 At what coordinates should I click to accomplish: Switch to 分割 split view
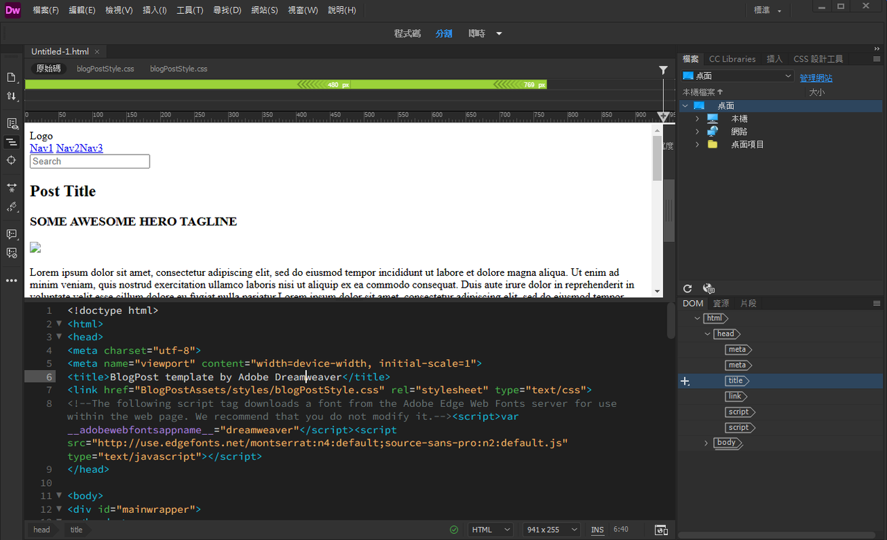[443, 33]
